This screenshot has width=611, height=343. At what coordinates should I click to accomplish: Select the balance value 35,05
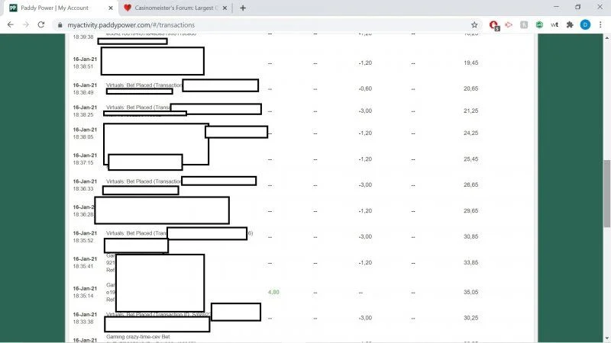(x=470, y=292)
